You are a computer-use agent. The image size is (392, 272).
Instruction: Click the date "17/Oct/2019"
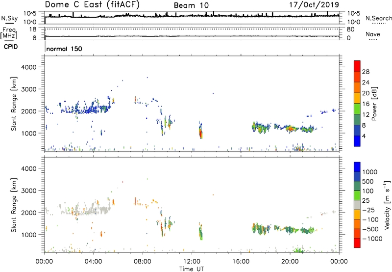coord(314,4)
